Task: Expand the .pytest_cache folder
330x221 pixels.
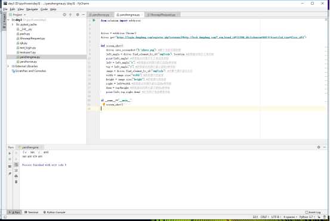Action: (x=13, y=24)
